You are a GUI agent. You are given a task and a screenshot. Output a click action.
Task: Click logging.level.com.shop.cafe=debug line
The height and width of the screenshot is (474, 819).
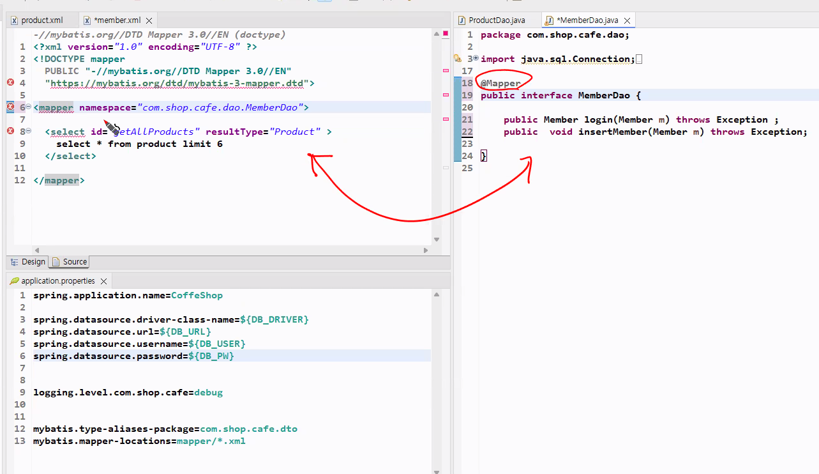pyautogui.click(x=128, y=392)
